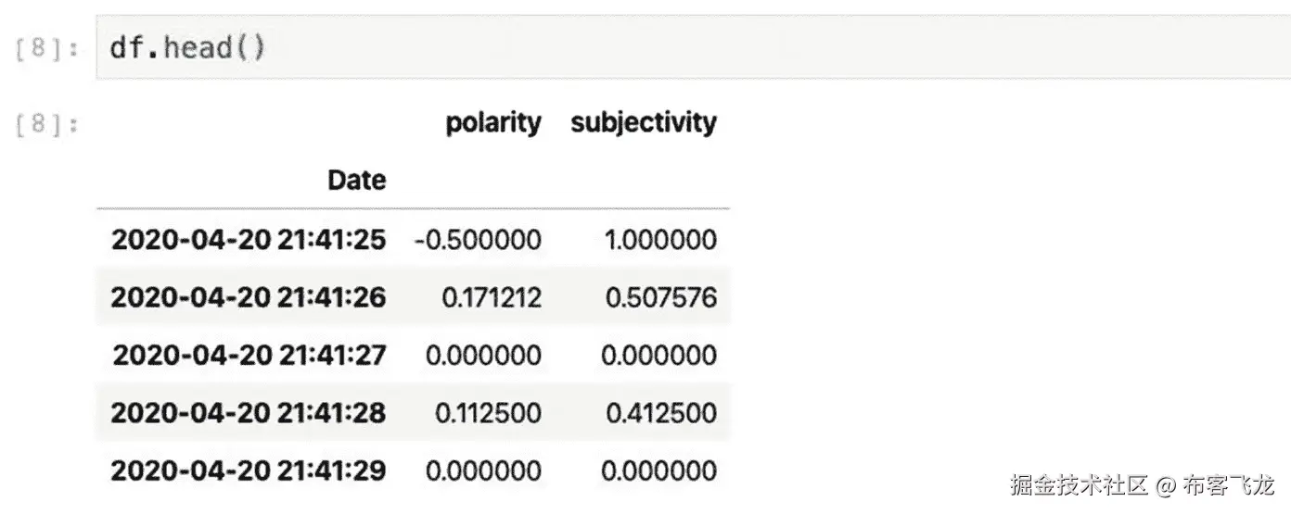Click polarity value -0.500000
The width and height of the screenshot is (1291, 514).
click(478, 240)
